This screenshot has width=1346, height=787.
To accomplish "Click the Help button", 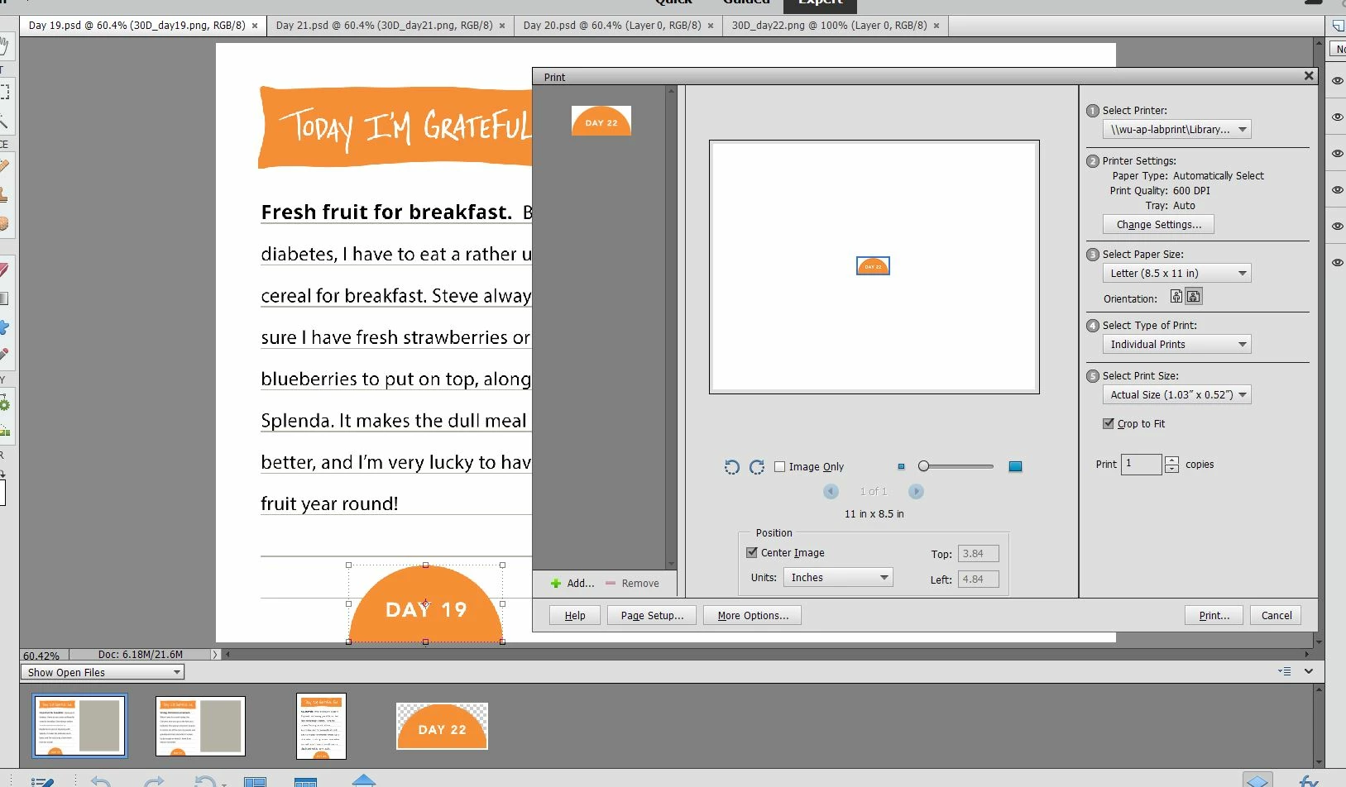I will click(575, 616).
